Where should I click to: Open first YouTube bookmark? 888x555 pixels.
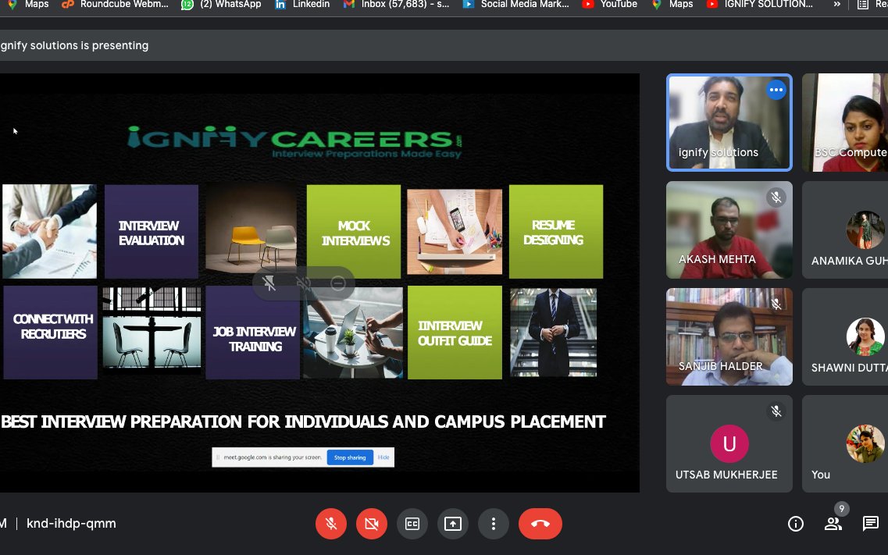pyautogui.click(x=610, y=5)
